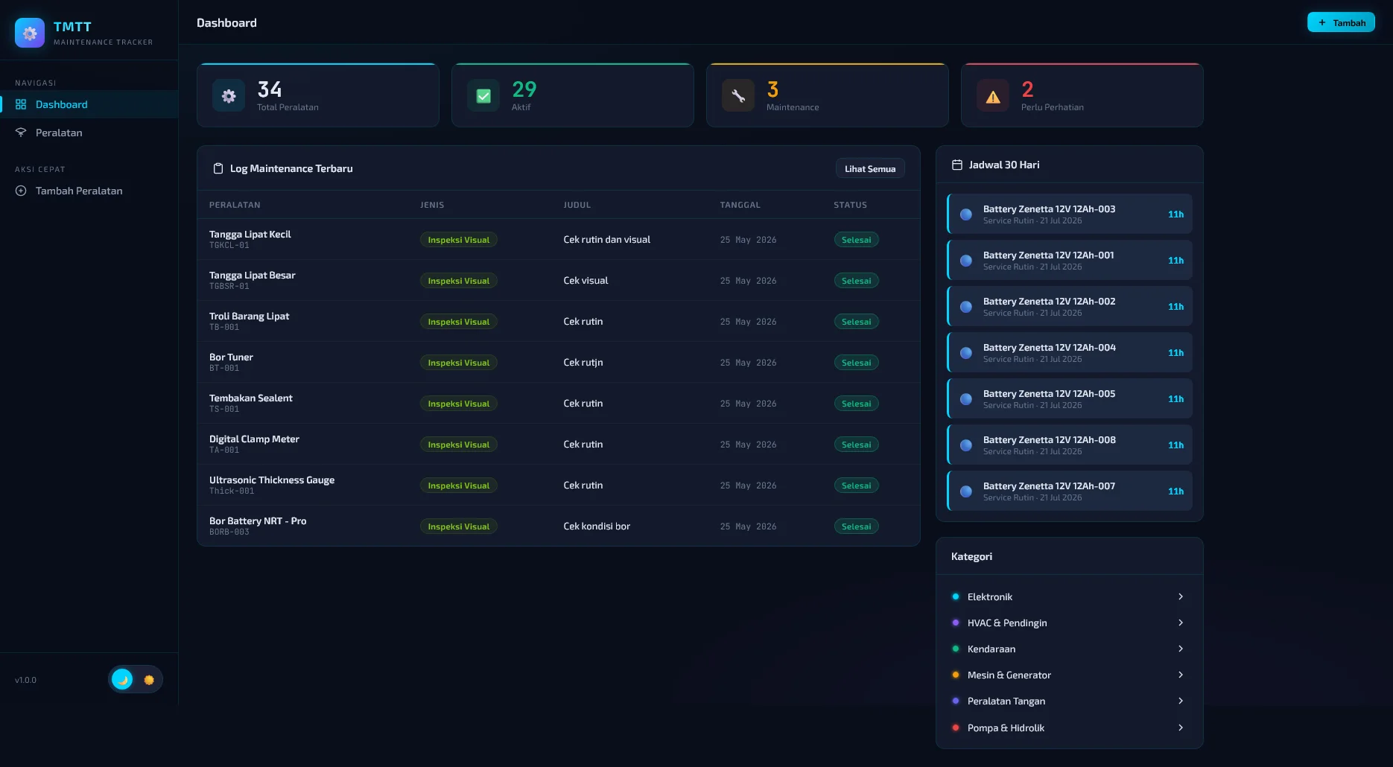The image size is (1393, 767).
Task: Open the Tangga Lipat Kecil log row
Action: point(559,239)
